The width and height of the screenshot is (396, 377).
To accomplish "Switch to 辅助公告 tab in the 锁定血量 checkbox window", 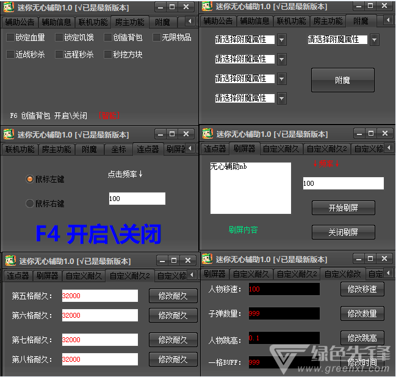I will [20, 22].
